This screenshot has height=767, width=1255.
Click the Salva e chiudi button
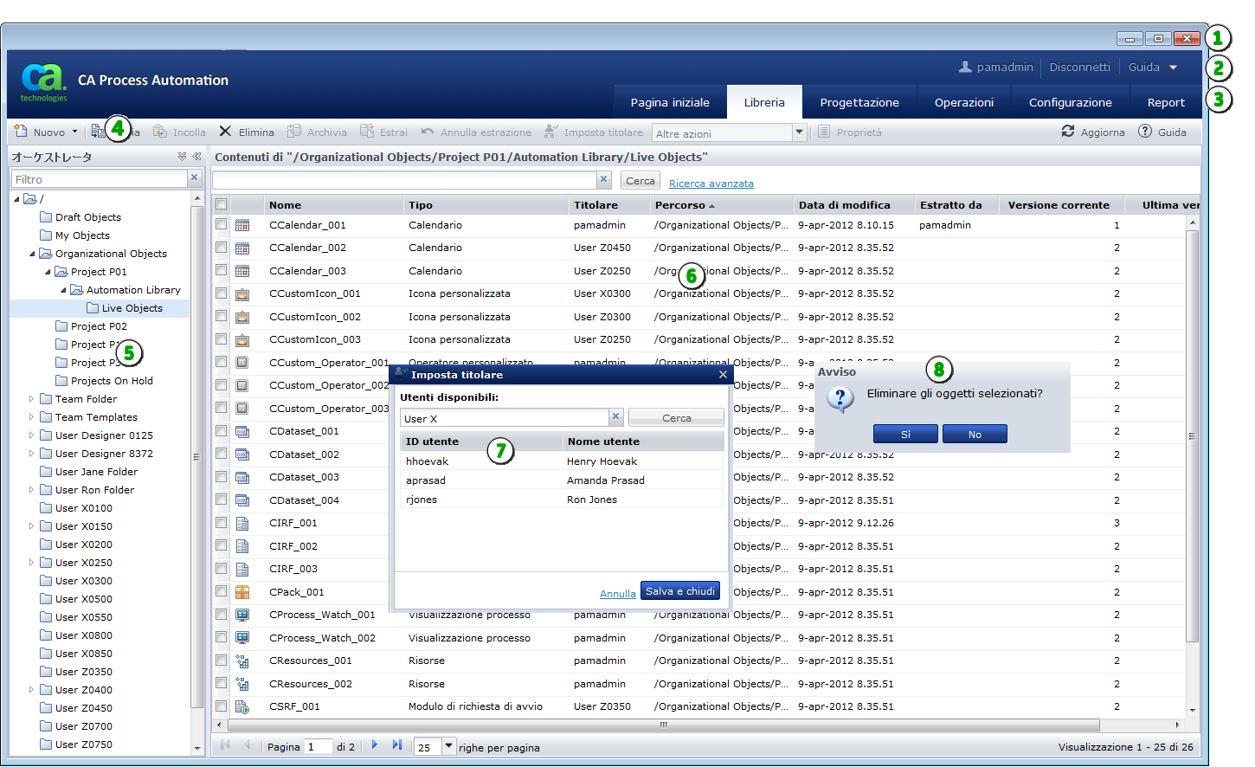point(679,591)
